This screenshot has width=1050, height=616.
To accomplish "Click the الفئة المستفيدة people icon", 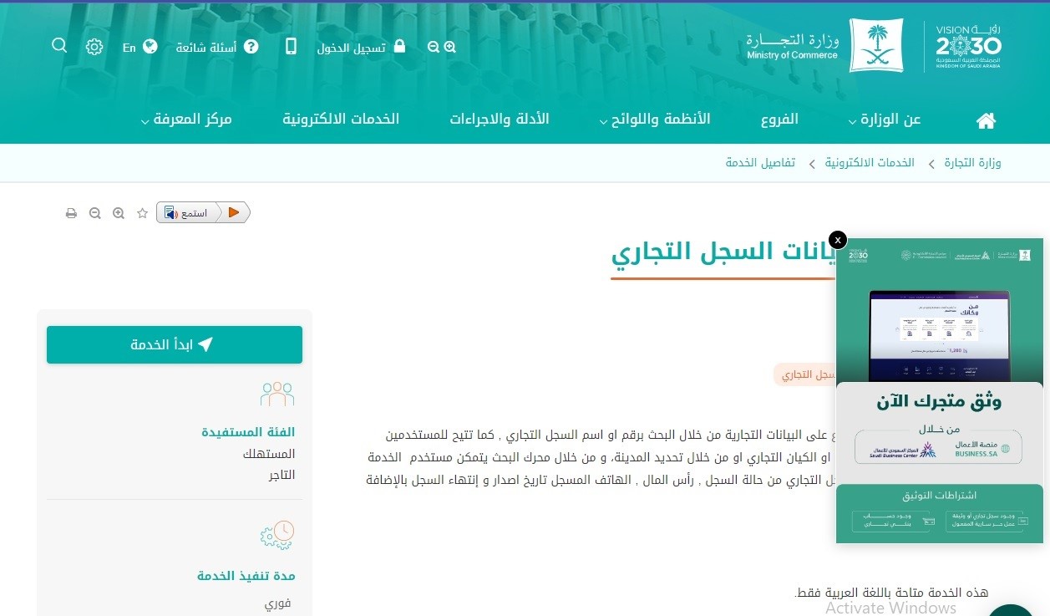I will tap(277, 395).
